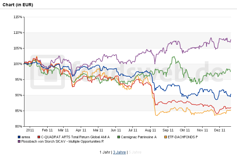This screenshot has width=237, height=157.
Task: Choose the 5 Jahre time range
Action: tap(135, 152)
